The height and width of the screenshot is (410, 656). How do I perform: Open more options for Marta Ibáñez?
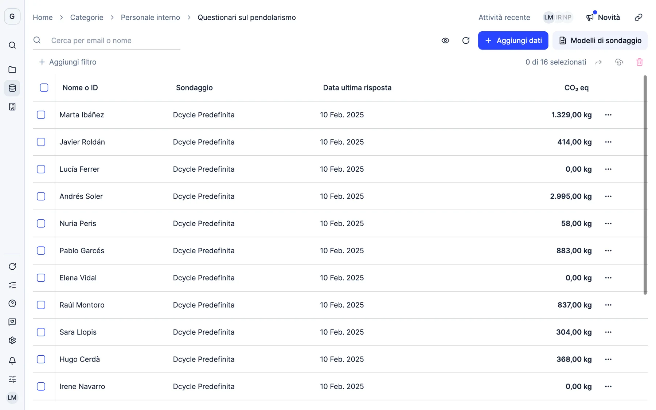point(608,115)
